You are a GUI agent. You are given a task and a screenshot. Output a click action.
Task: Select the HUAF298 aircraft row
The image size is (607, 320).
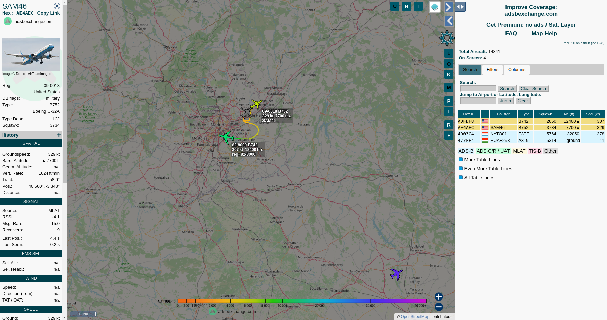(x=531, y=141)
